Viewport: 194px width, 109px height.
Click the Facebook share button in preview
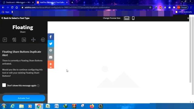point(51,37)
